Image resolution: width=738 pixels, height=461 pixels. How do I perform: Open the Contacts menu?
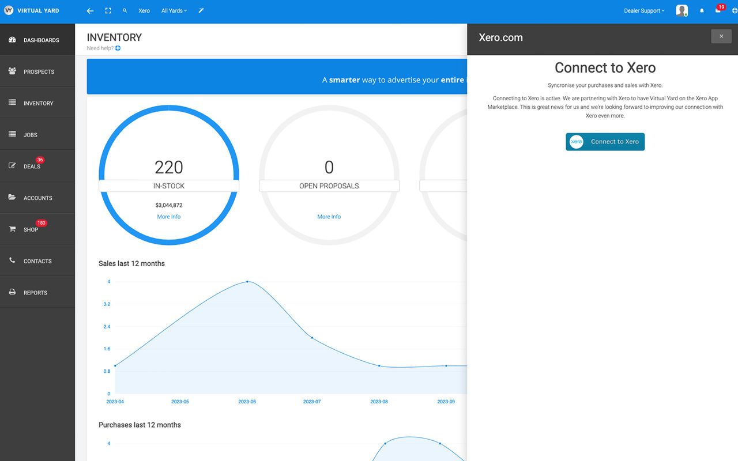(37, 260)
